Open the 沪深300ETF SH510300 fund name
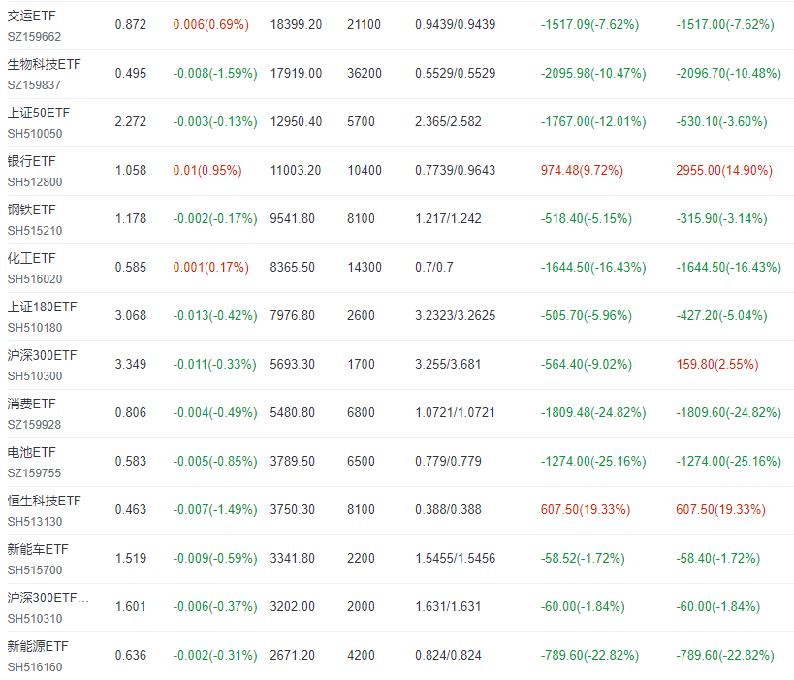The height and width of the screenshot is (680, 794). pos(42,356)
